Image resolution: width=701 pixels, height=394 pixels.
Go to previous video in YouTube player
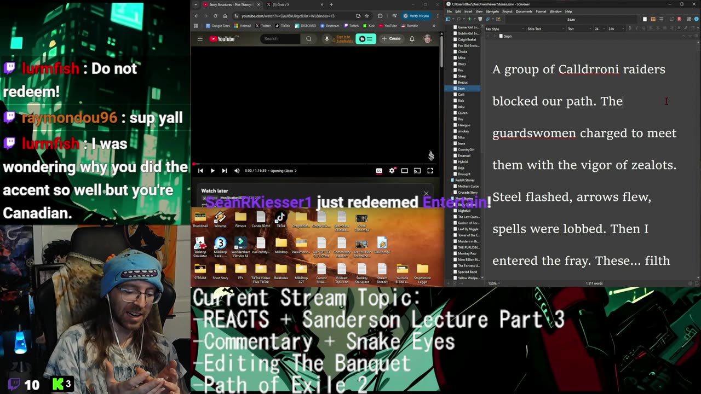[200, 171]
